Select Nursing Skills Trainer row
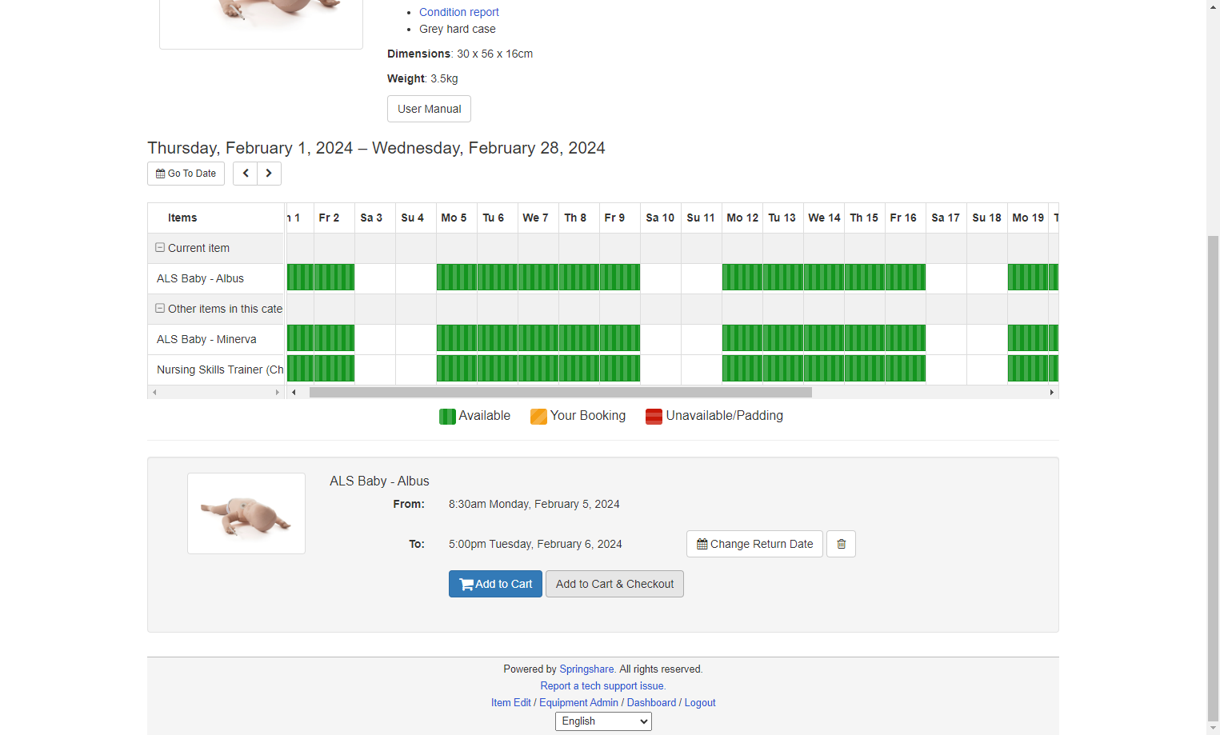Image resolution: width=1220 pixels, height=735 pixels. point(216,369)
